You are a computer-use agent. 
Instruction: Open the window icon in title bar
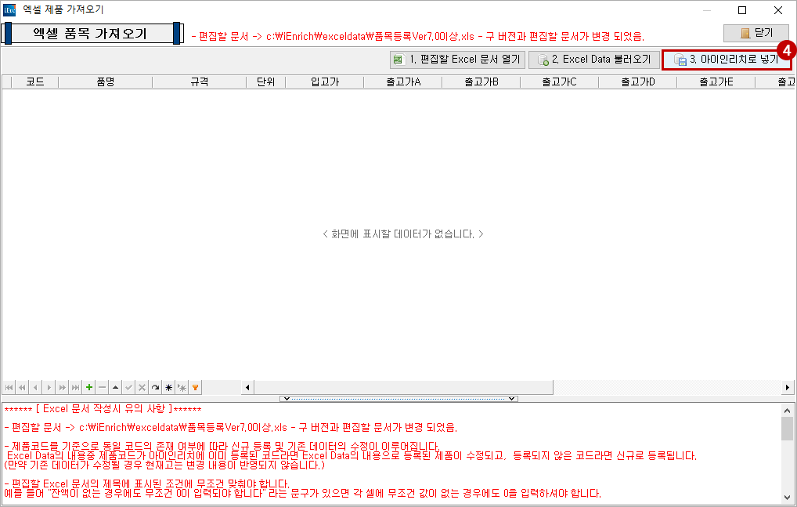click(x=9, y=10)
